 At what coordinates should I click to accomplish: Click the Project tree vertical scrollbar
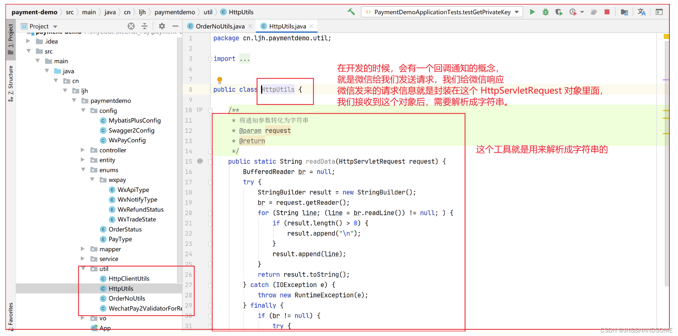180,160
